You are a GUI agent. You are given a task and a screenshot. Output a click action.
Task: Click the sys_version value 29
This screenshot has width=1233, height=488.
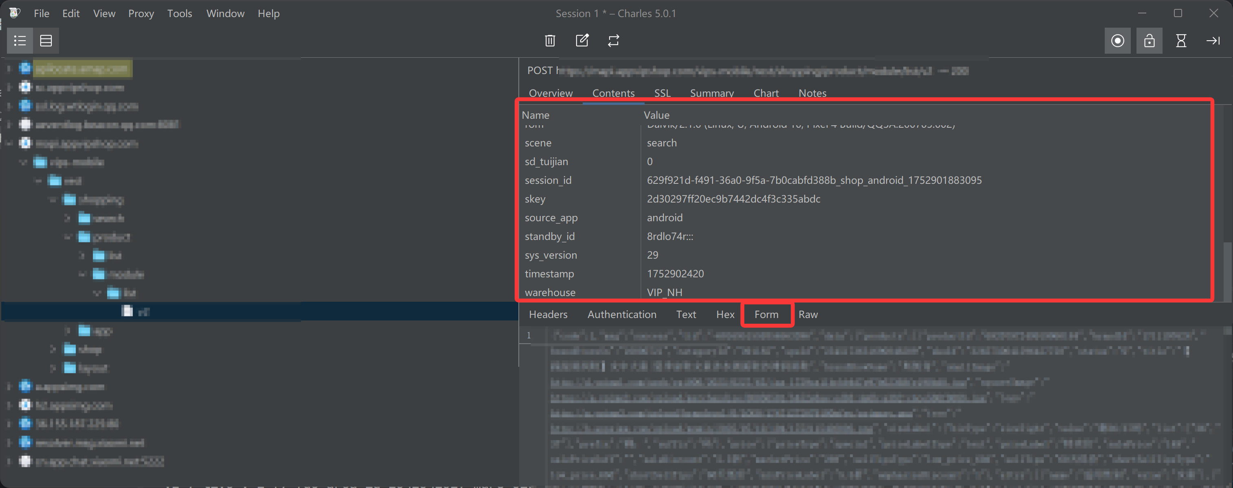pos(652,255)
